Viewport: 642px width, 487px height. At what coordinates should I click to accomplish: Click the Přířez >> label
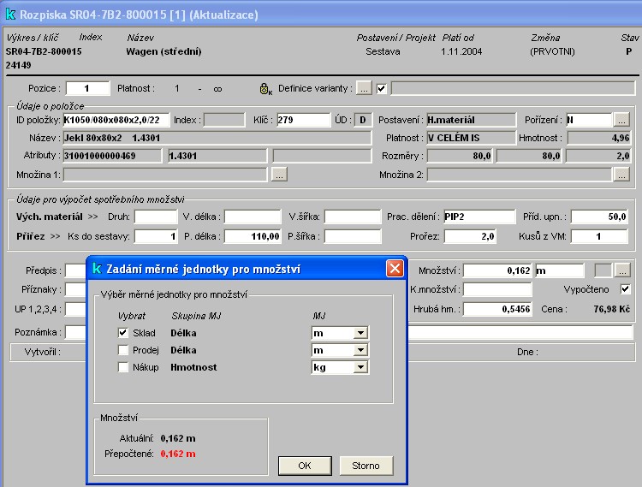(x=38, y=236)
